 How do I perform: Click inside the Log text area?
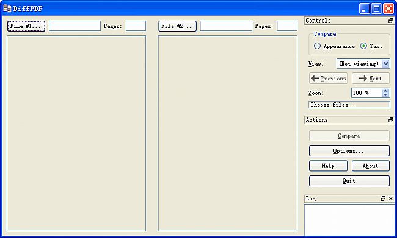(349, 220)
